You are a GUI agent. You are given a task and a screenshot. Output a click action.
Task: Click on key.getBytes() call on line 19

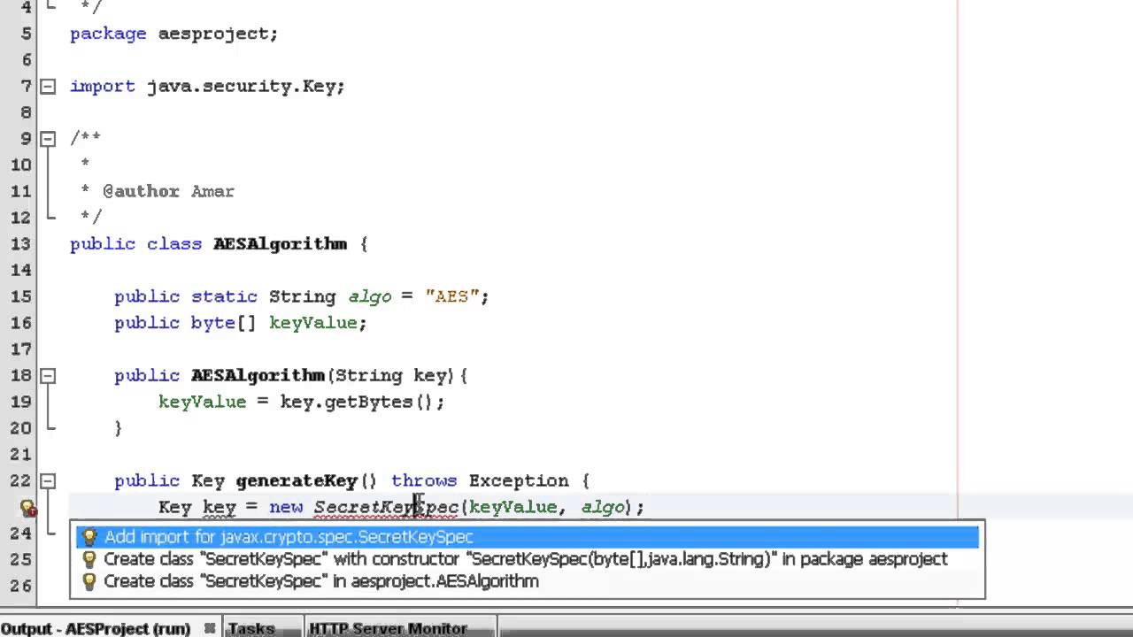(x=357, y=402)
